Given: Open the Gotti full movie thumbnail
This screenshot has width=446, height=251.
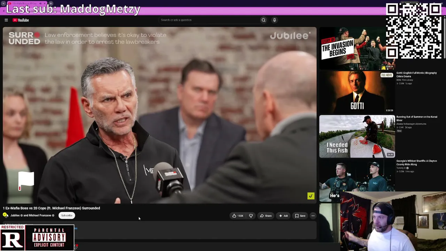Looking at the screenshot, I should (357, 92).
